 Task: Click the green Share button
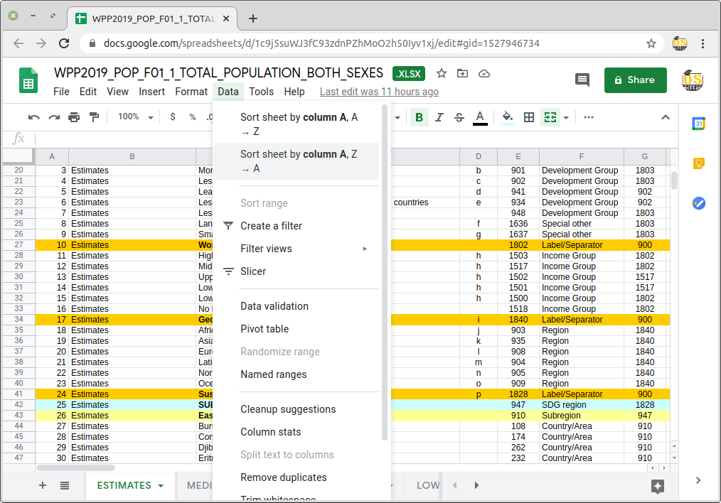[635, 80]
